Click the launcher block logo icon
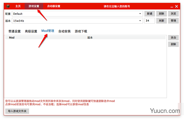 pyautogui.click(x=8, y=6)
